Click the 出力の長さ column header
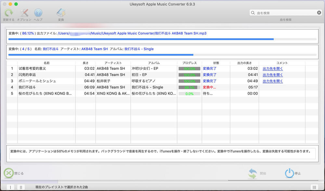 click(244, 63)
